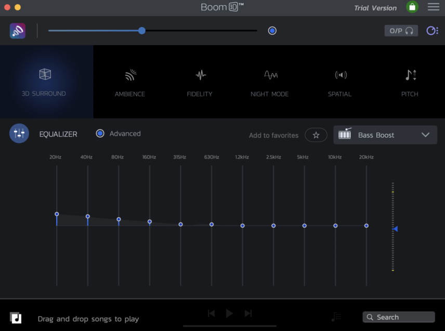Toggle the volume boost power button
The image size is (445, 331).
tap(272, 31)
